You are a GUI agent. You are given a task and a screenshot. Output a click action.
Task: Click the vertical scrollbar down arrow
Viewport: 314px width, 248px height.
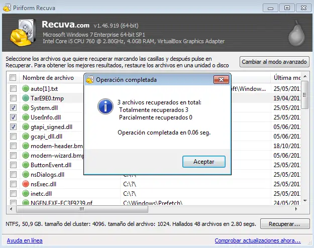pos(305,201)
